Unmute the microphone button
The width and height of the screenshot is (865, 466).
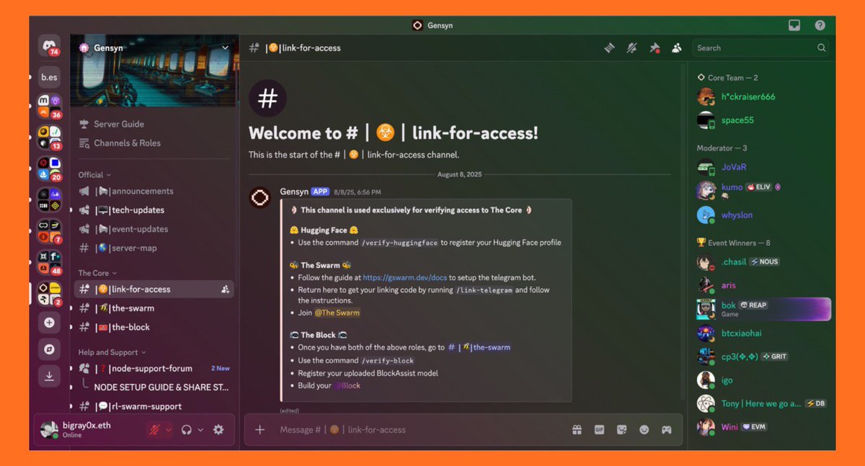154,430
